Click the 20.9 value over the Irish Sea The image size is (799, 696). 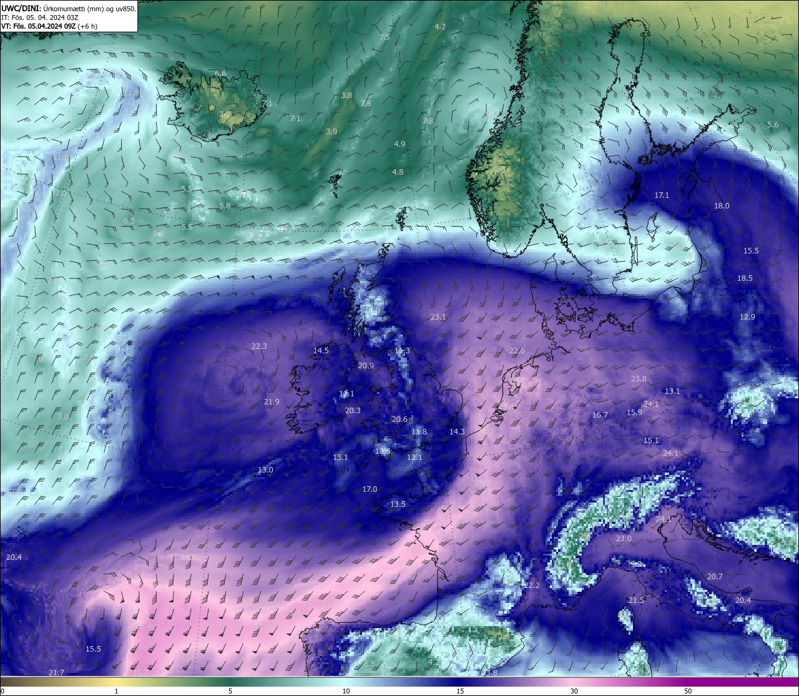coord(366,366)
